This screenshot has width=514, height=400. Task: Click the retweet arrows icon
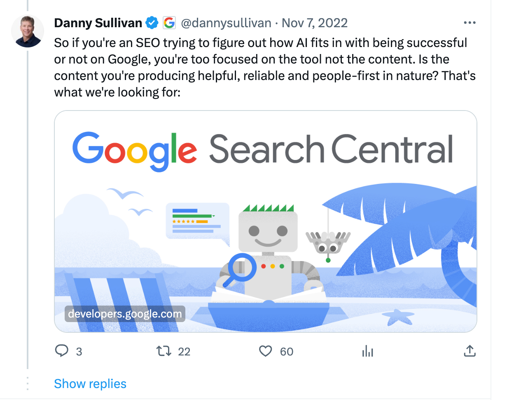click(164, 351)
